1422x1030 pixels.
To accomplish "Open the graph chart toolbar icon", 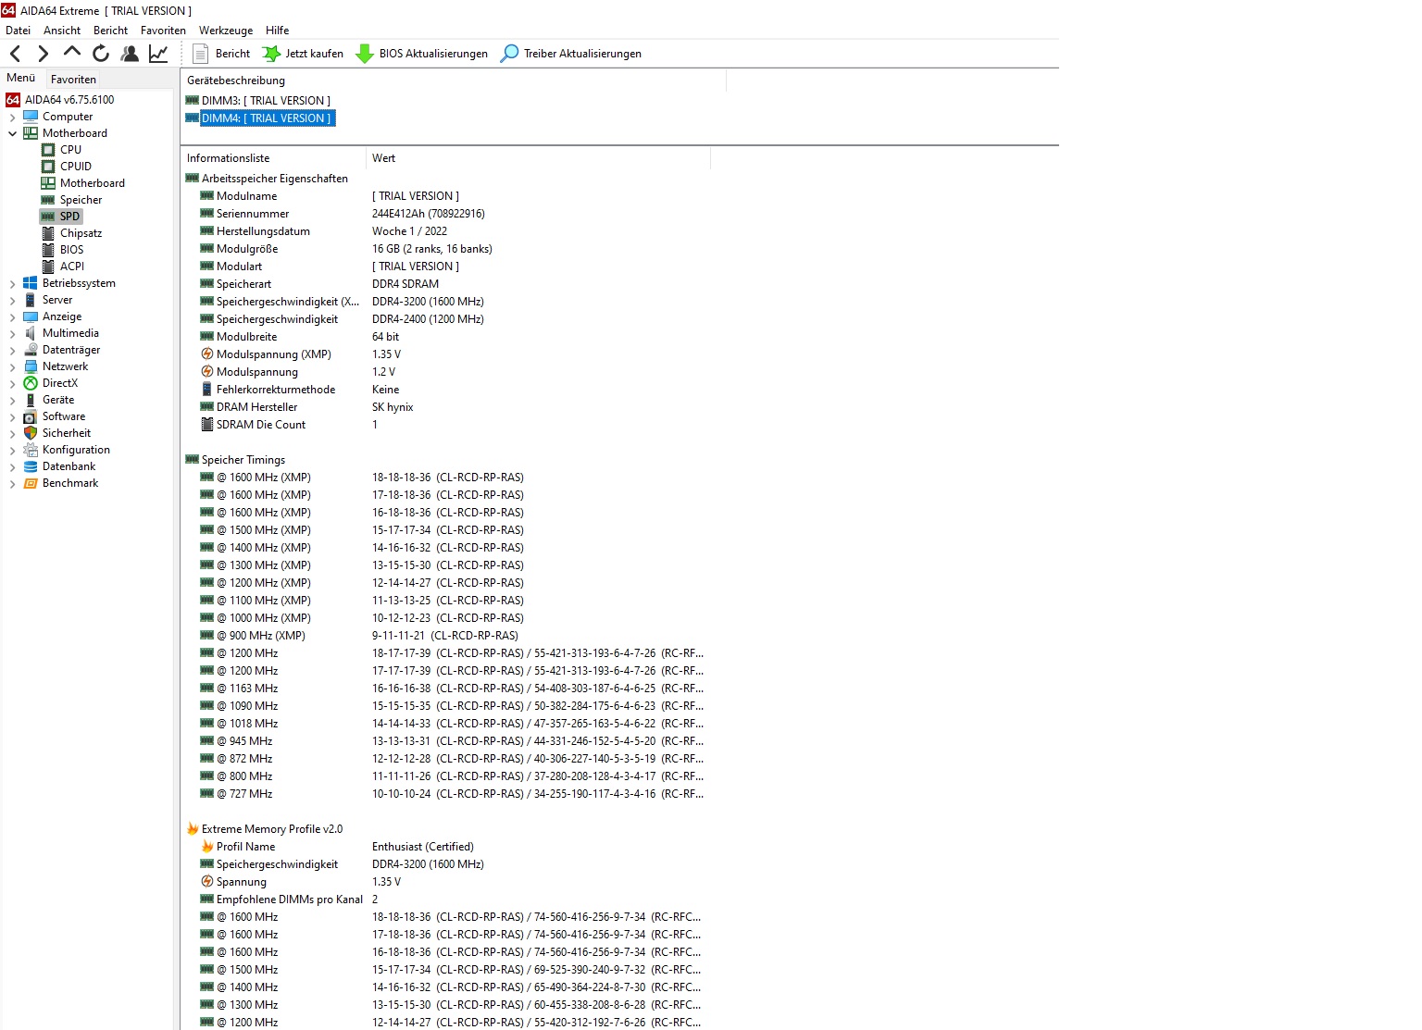I will pyautogui.click(x=158, y=54).
